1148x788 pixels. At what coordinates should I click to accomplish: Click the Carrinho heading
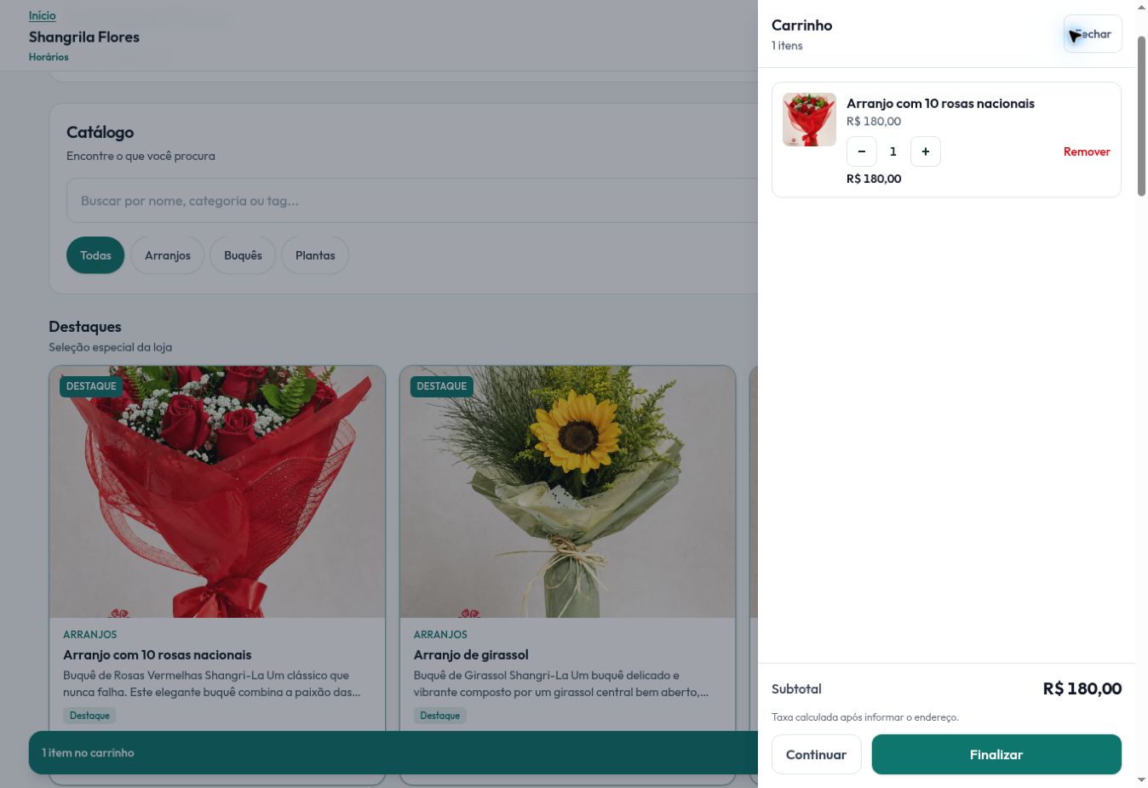pyautogui.click(x=802, y=26)
